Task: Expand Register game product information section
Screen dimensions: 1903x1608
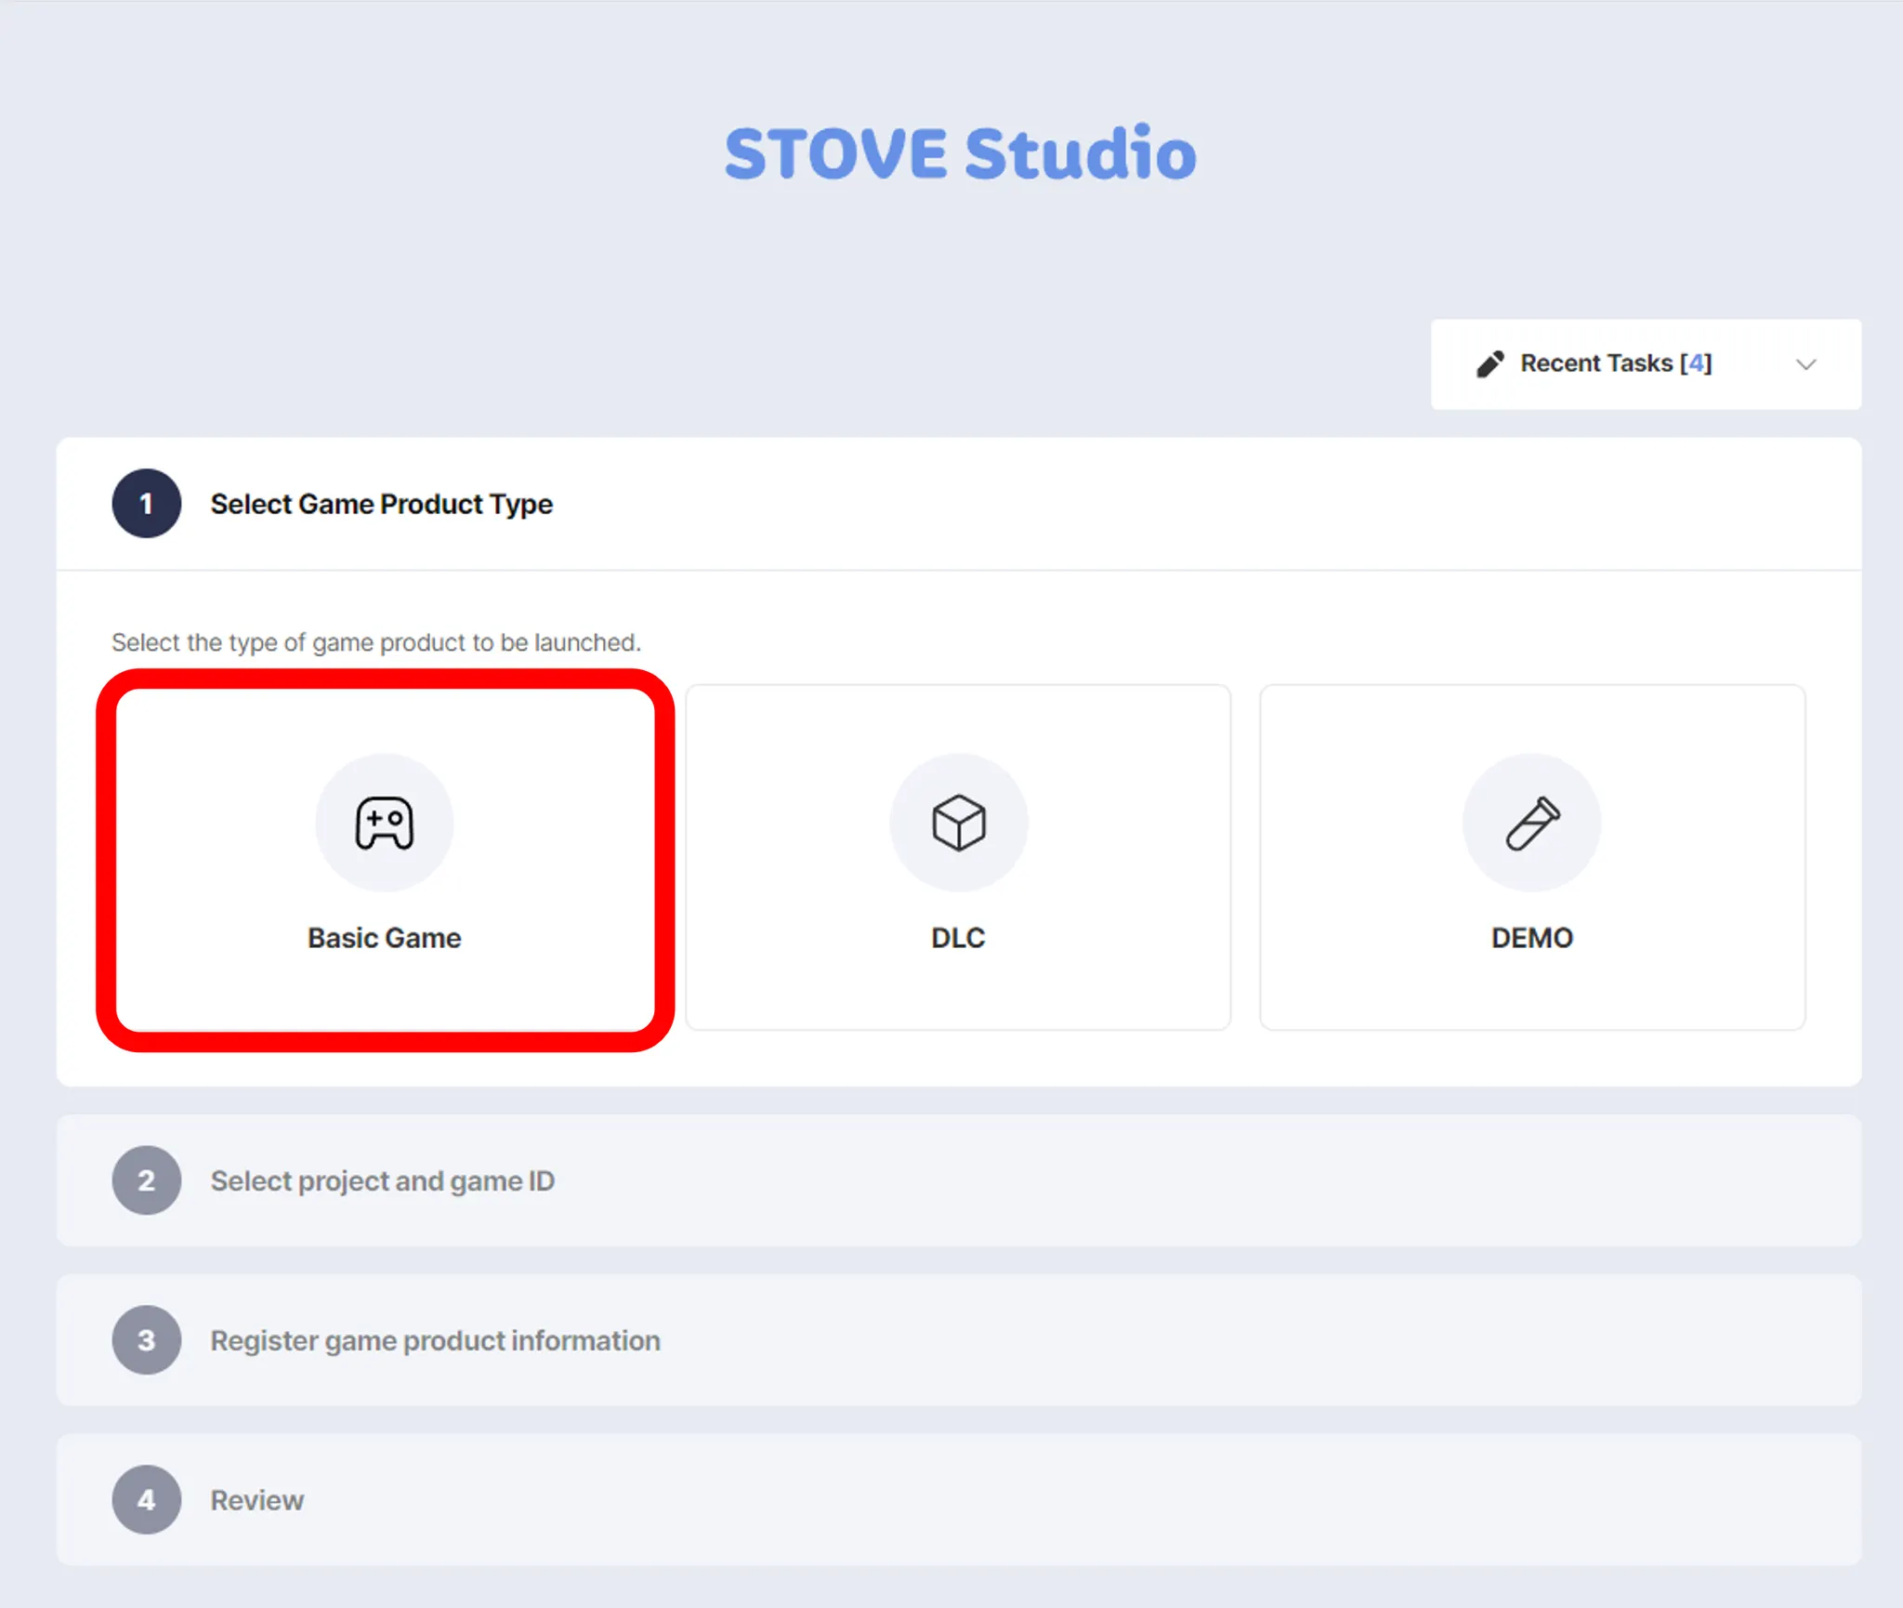Action: [x=435, y=1340]
